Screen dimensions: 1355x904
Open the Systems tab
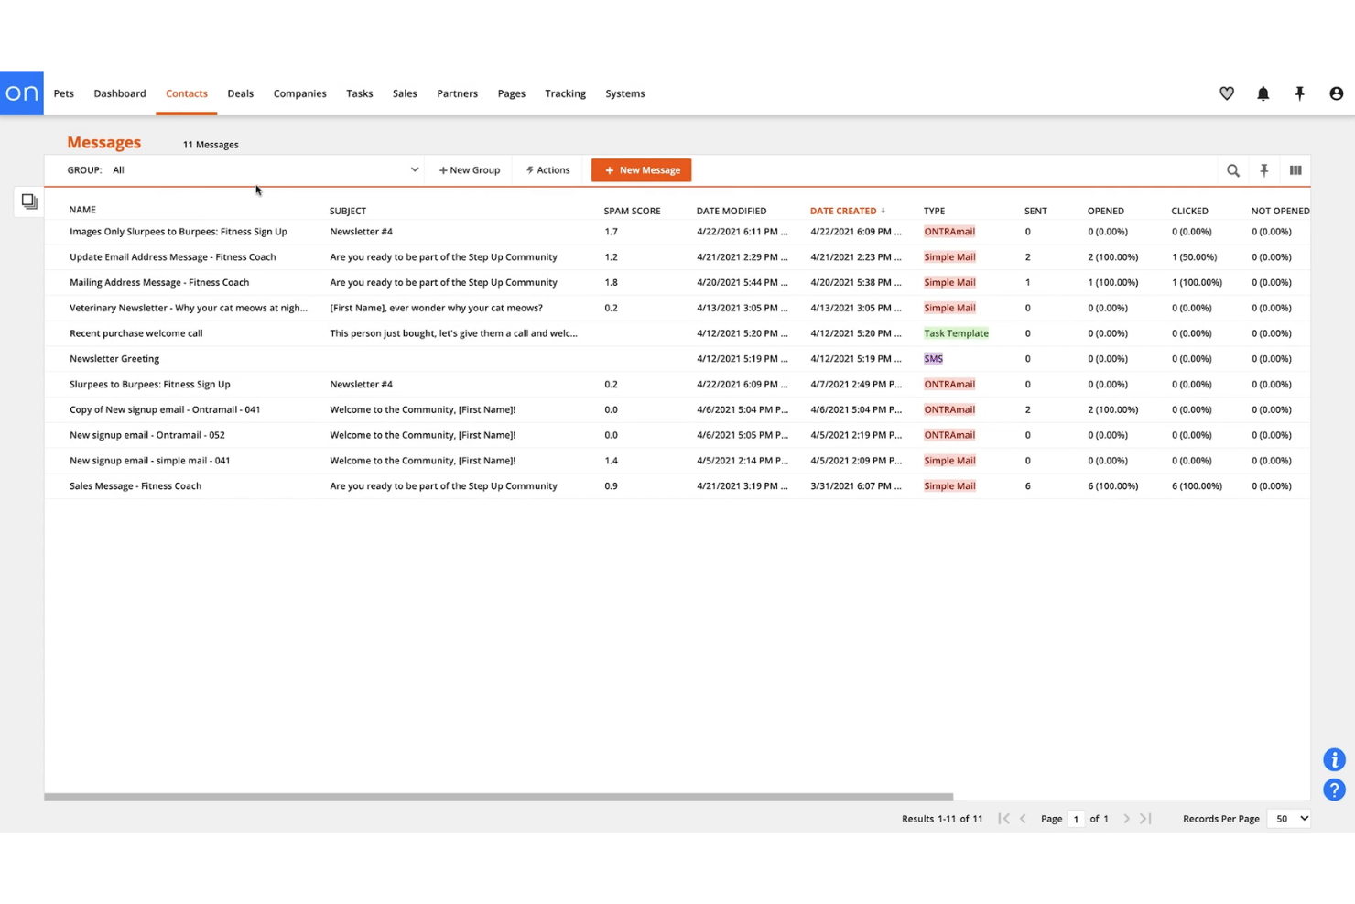[625, 93]
